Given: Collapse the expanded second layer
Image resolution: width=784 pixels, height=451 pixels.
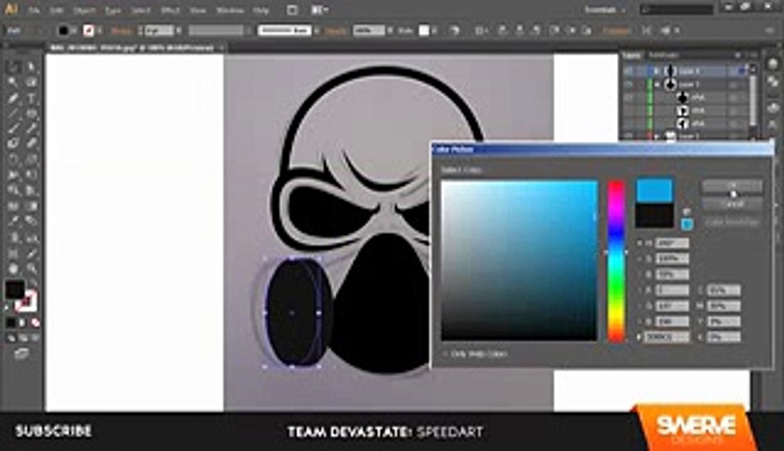Looking at the screenshot, I should coord(656,84).
